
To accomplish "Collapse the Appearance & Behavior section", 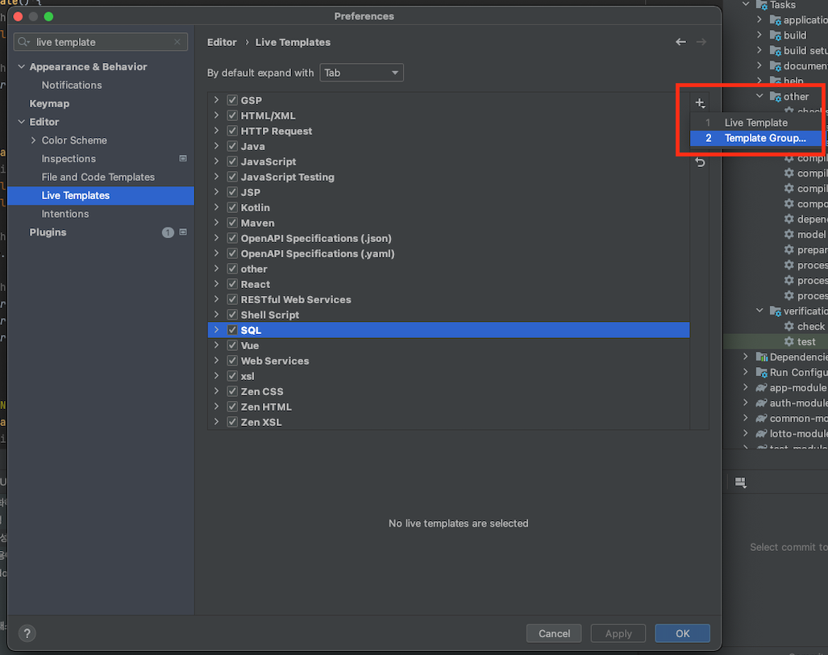I will pyautogui.click(x=22, y=67).
